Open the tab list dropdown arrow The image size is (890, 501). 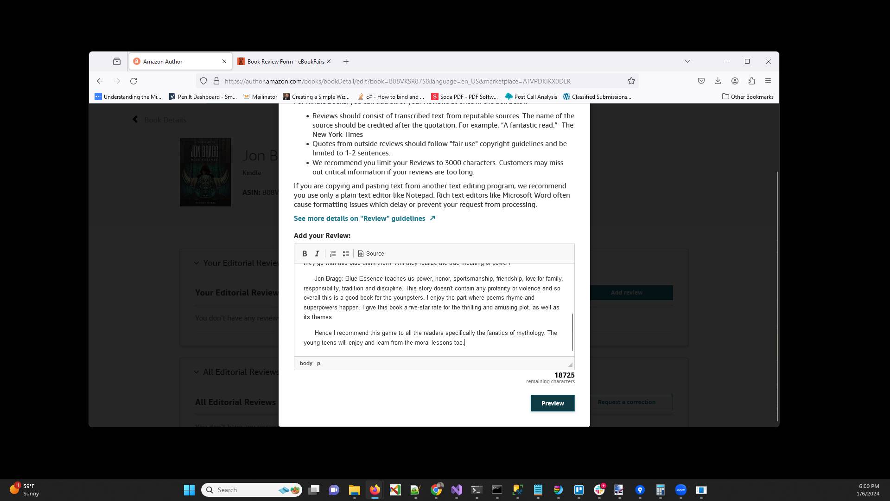(687, 61)
